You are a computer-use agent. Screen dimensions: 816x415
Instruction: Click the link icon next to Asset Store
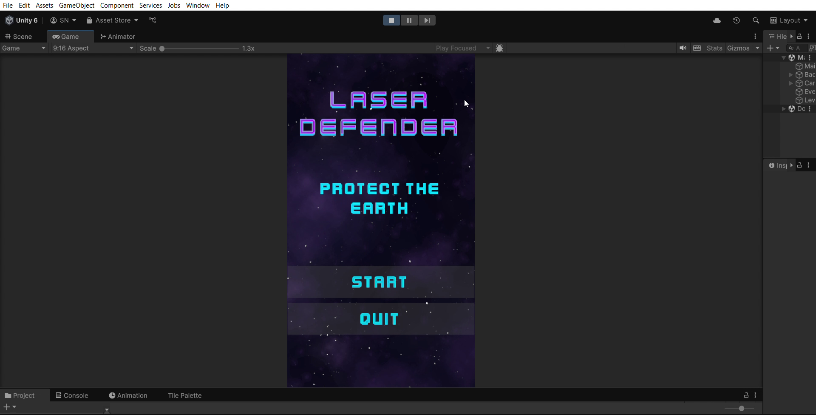click(x=153, y=20)
